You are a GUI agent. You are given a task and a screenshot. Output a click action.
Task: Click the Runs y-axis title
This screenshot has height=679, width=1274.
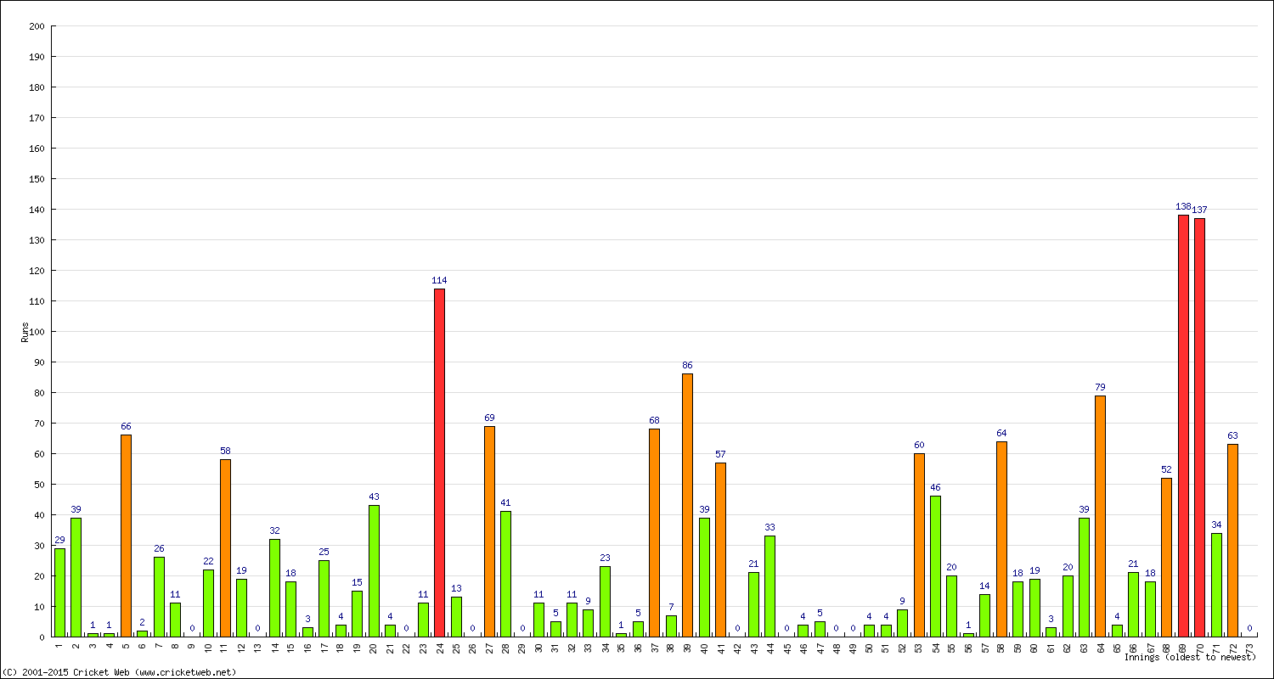25,331
